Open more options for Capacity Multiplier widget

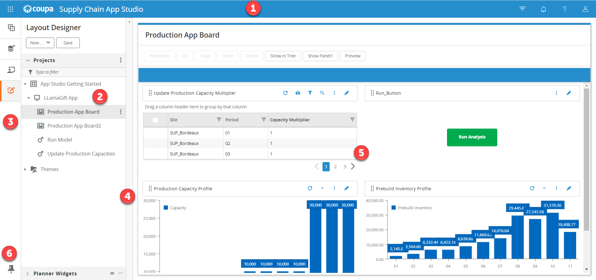pyautogui.click(x=334, y=93)
